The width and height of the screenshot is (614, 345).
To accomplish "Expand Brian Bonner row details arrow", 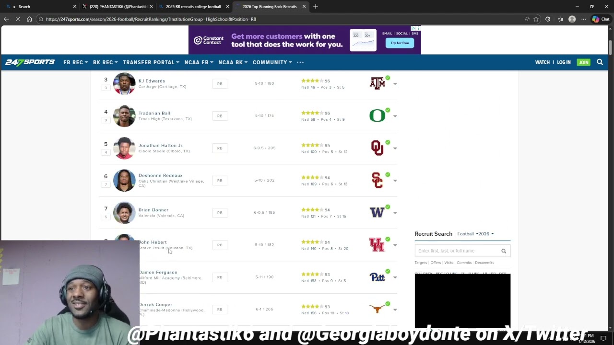I will click(x=395, y=213).
